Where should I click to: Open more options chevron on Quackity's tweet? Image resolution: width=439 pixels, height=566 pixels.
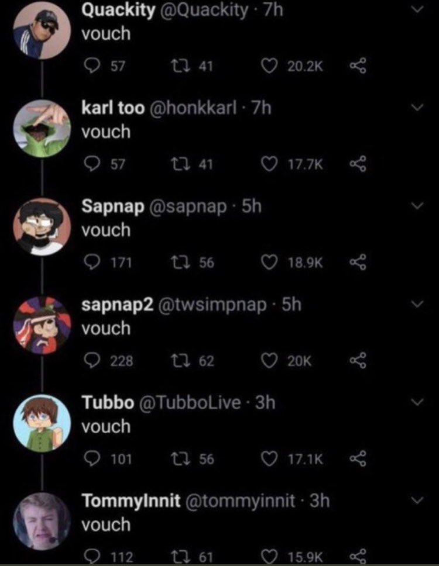(x=417, y=10)
